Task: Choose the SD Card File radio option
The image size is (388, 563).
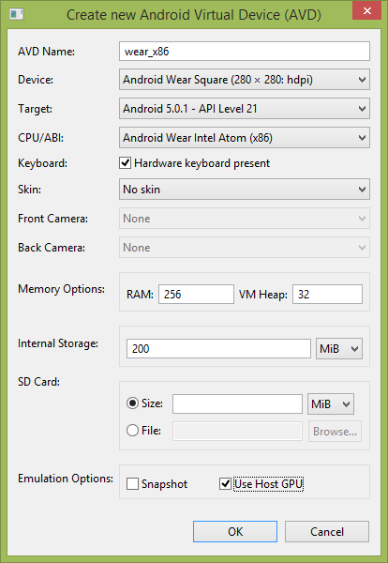Action: click(132, 430)
